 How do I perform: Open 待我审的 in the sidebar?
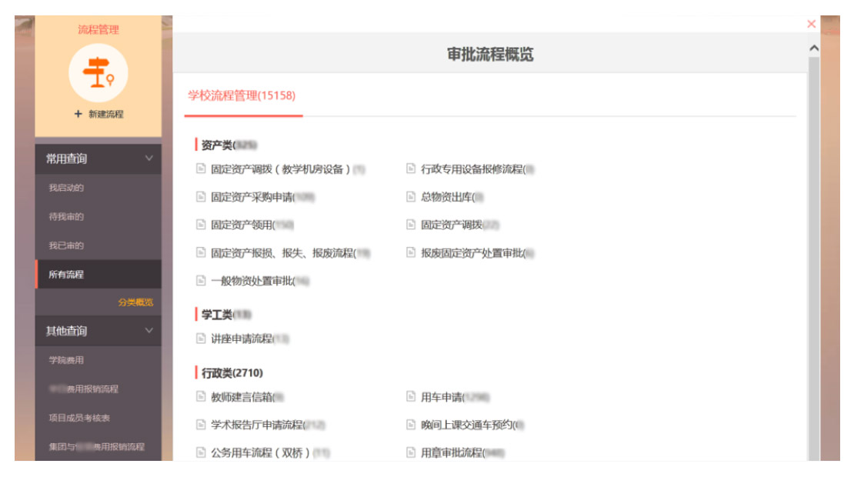(66, 217)
